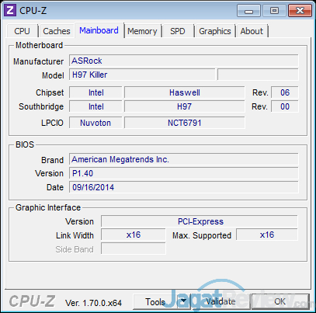Screen dimensions: 316x313
Task: Select the PCI-Express version value
Action: click(x=200, y=221)
